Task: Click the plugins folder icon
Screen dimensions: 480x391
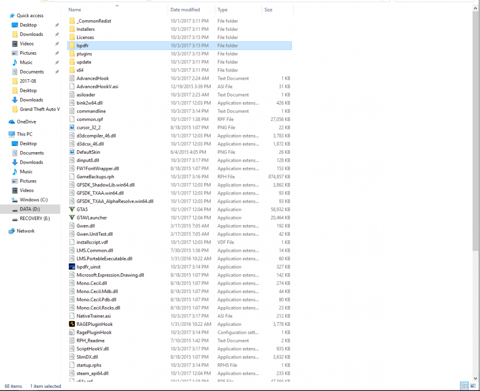Action: (x=72, y=54)
